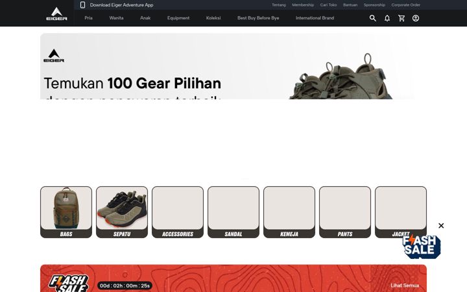Click the floating Flash Sale badge
This screenshot has width=467, height=292.
coord(421,247)
